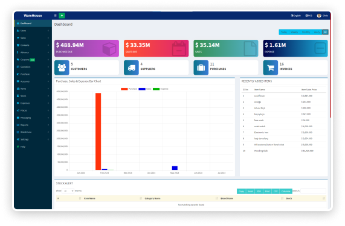This screenshot has width=345, height=226.
Task: Open the Show entries dropdown
Action: click(68, 191)
